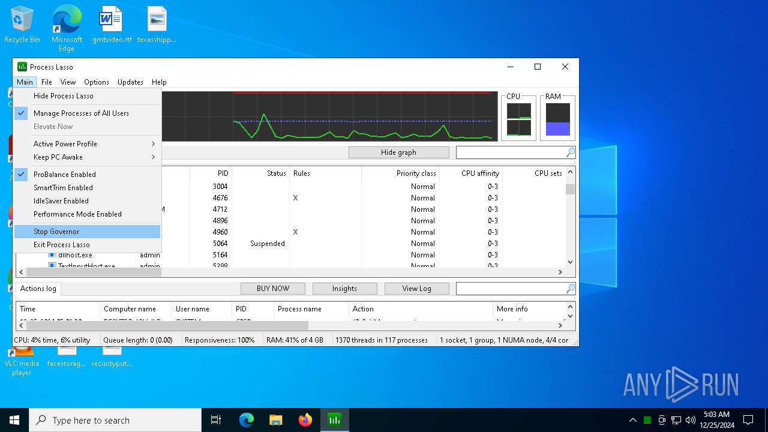Click the process list down scroll arrow
This screenshot has width=768, height=432.
coord(570,262)
